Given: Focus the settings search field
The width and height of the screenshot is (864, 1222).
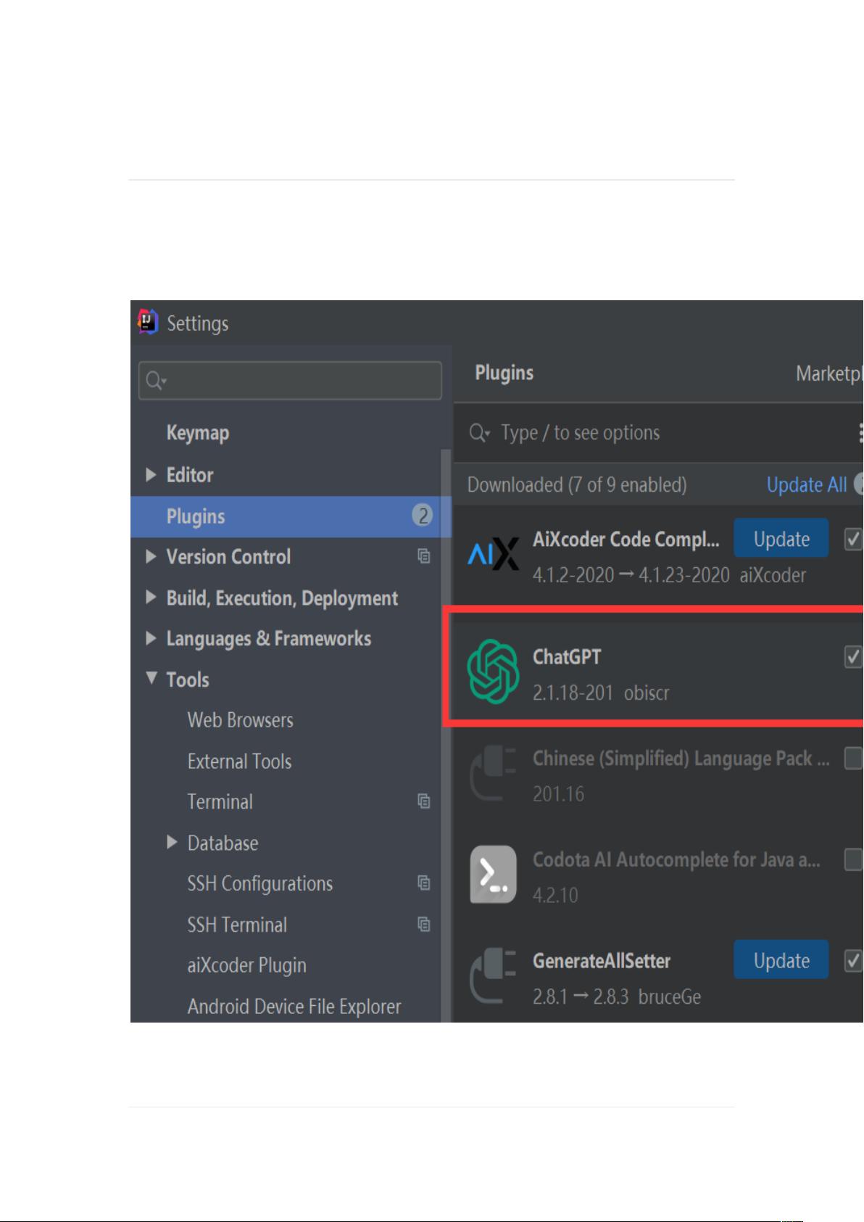Looking at the screenshot, I should (x=290, y=381).
